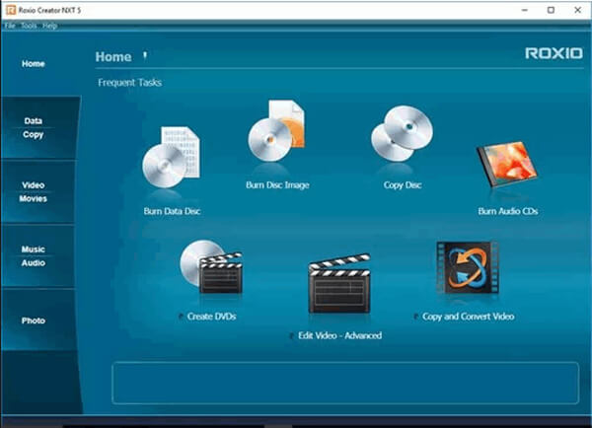Click the Copy and Convert Video label
Screen dimensions: 592x428
[468, 317]
